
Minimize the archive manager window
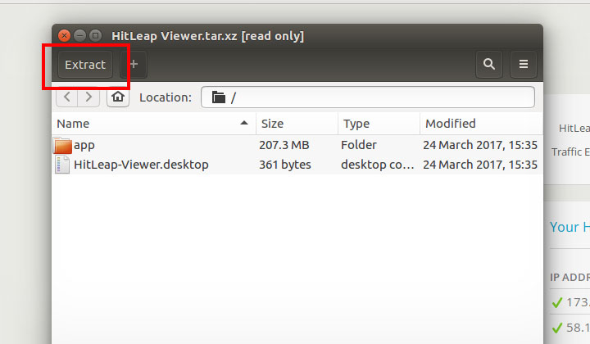point(79,36)
